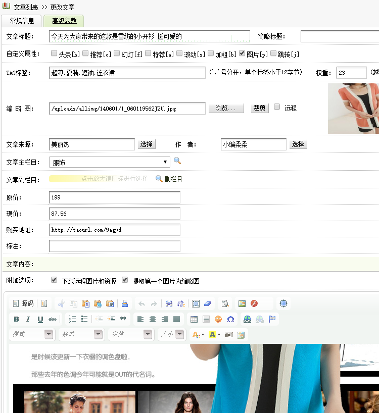Viewport: 379px width, 413px height.
Task: Insert a horizontal line
Action: (x=206, y=319)
